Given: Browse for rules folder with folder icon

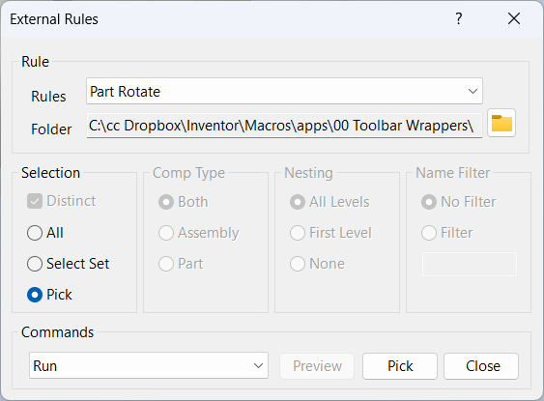Looking at the screenshot, I should pyautogui.click(x=501, y=123).
